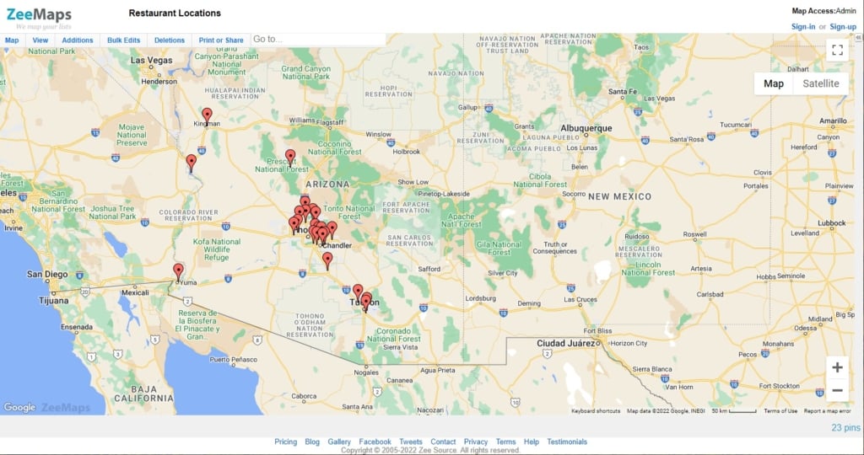Select the red pin in Prescott National Forest

(x=290, y=158)
